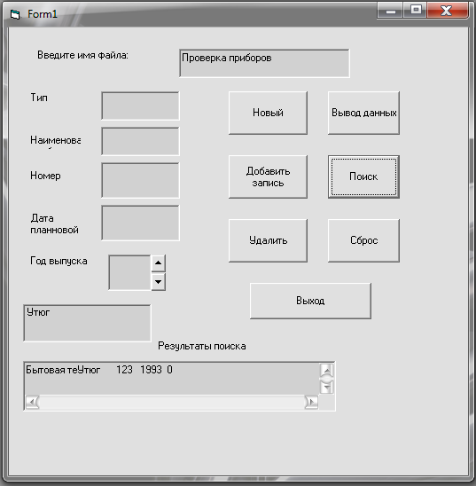Click the Год выпуска label
Image resolution: width=476 pixels, height=486 pixels.
point(59,261)
